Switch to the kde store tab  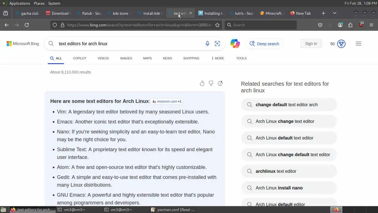[119, 13]
